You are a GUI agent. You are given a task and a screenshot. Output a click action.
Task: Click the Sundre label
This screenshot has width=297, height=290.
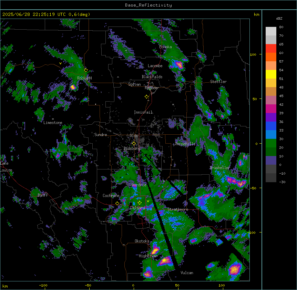[101, 135]
